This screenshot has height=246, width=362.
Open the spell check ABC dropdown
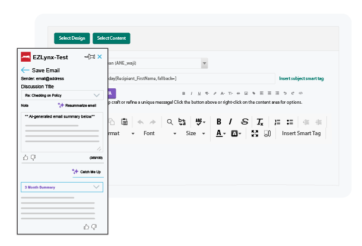200,122
